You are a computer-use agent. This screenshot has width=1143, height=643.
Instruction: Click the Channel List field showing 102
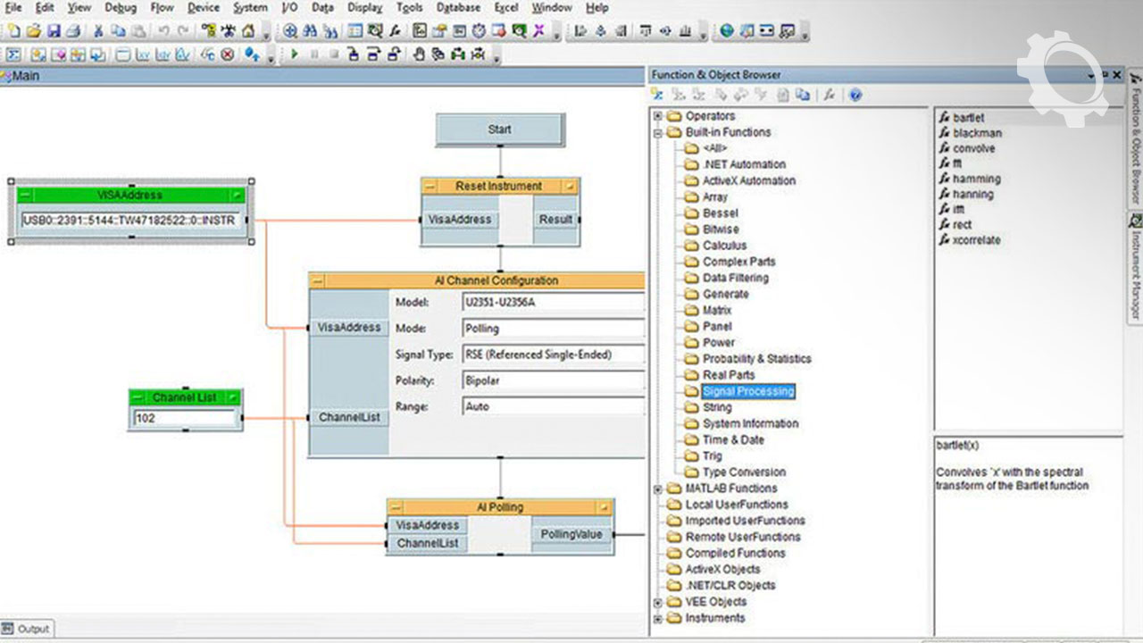185,418
